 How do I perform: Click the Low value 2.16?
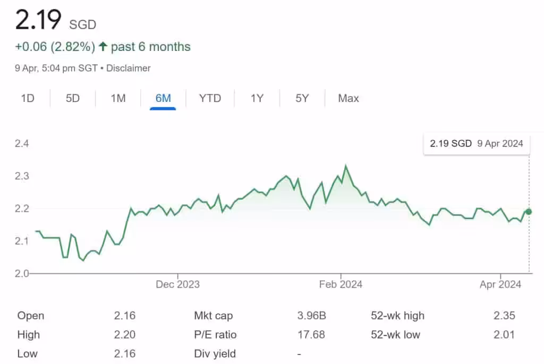(124, 354)
